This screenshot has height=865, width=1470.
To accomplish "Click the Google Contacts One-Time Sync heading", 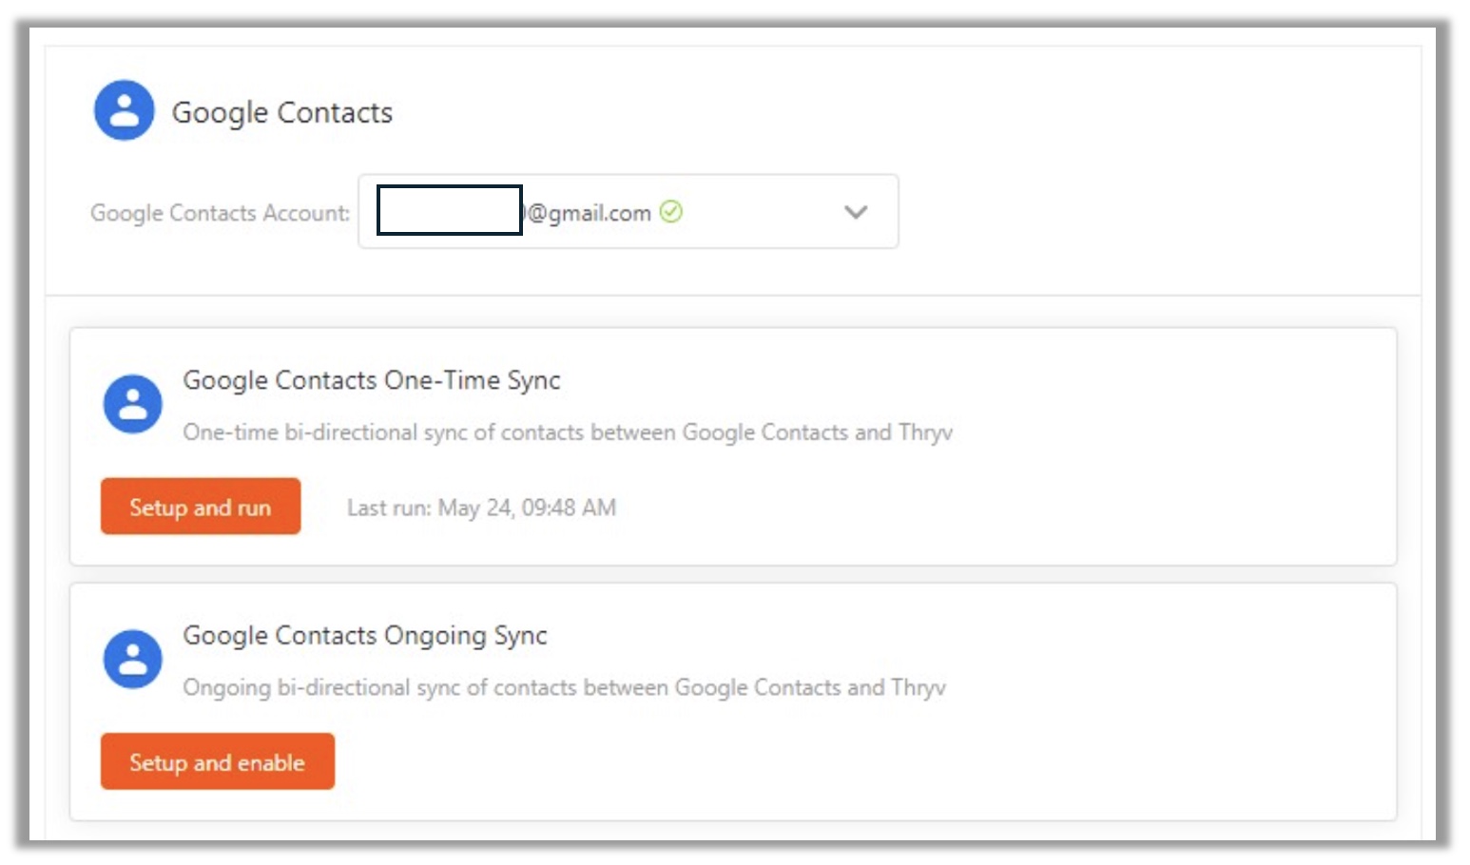I will click(372, 379).
